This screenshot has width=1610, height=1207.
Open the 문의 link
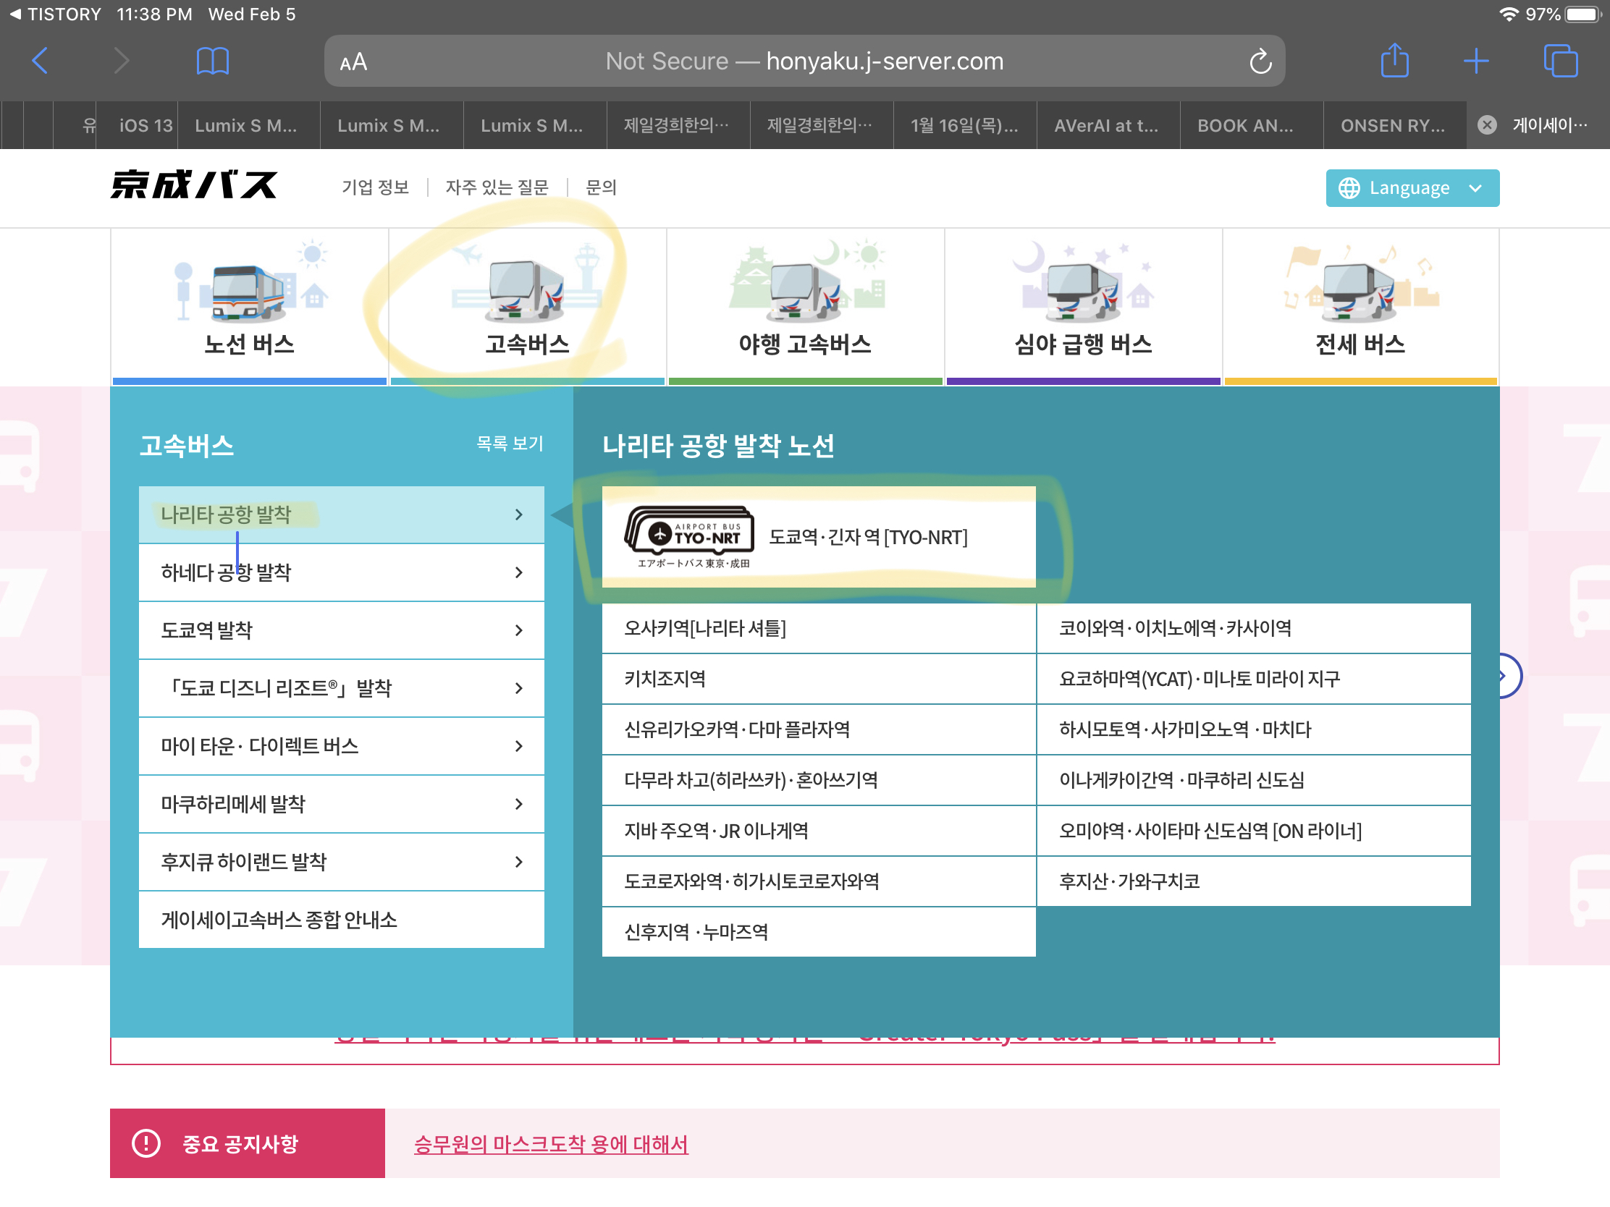point(601,187)
